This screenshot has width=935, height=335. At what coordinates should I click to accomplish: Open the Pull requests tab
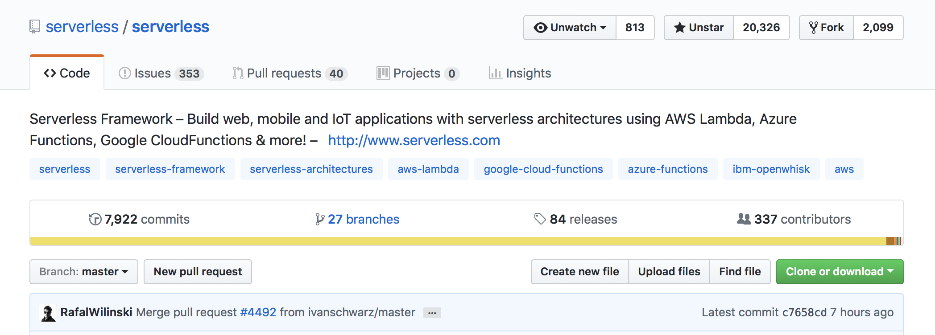290,73
